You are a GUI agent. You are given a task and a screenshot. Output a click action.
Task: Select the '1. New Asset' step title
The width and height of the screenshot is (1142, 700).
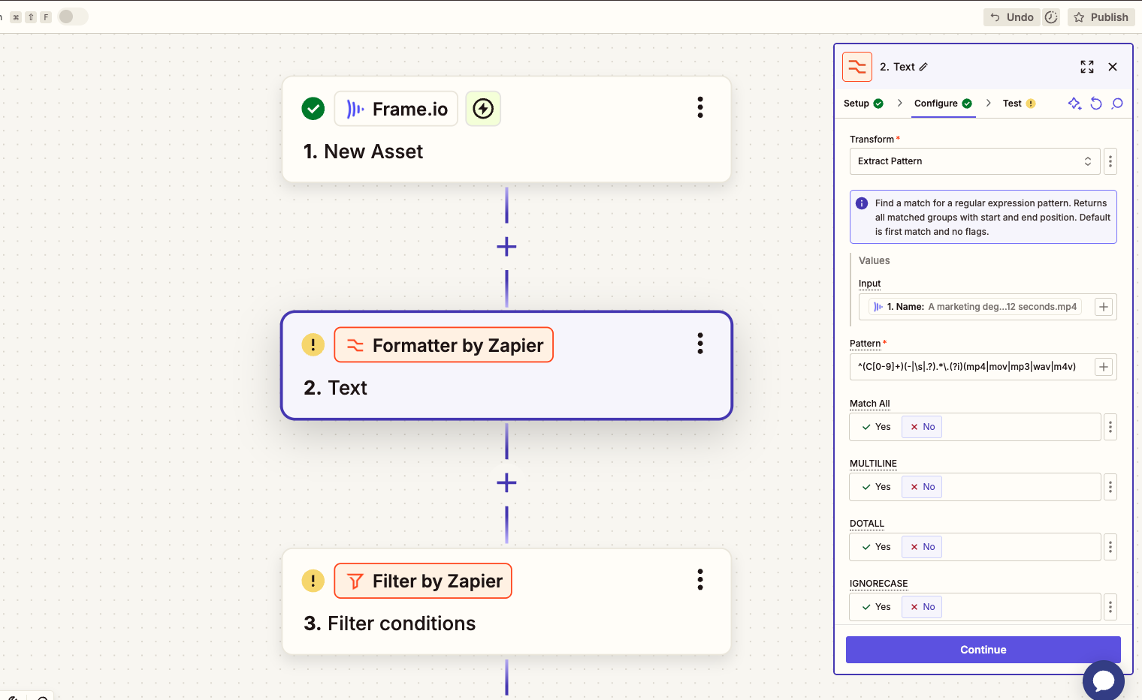tap(363, 152)
